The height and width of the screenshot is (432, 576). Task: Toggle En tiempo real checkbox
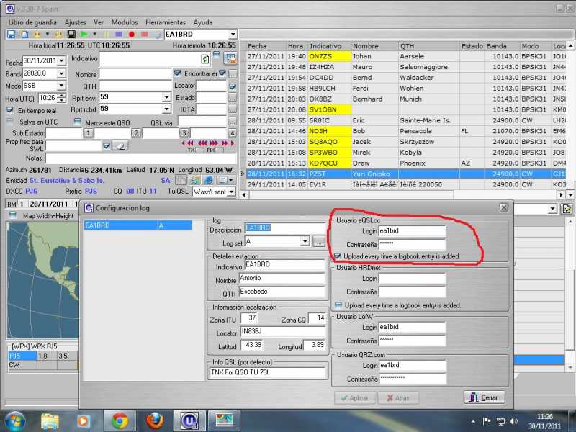pos(10,110)
